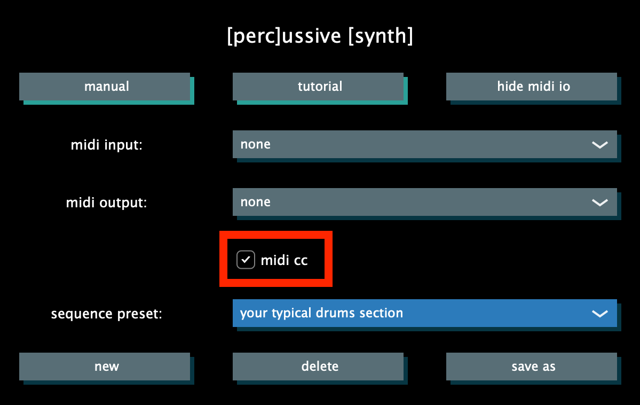Click the sequence preset label
Viewport: 640px width, 405px height.
pyautogui.click(x=106, y=314)
